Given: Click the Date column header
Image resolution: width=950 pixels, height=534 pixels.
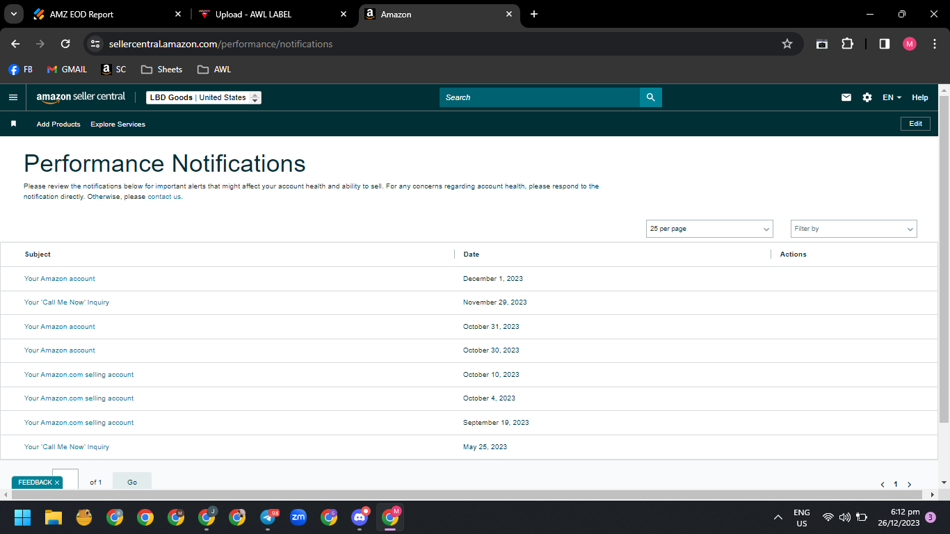Looking at the screenshot, I should [472, 254].
